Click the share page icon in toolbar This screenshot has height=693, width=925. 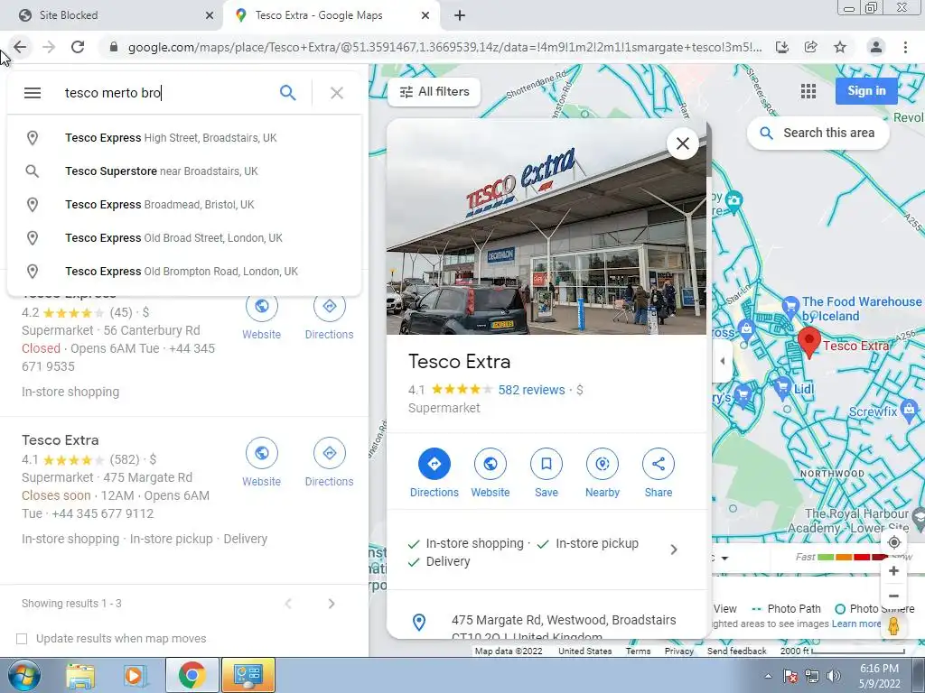(x=811, y=47)
